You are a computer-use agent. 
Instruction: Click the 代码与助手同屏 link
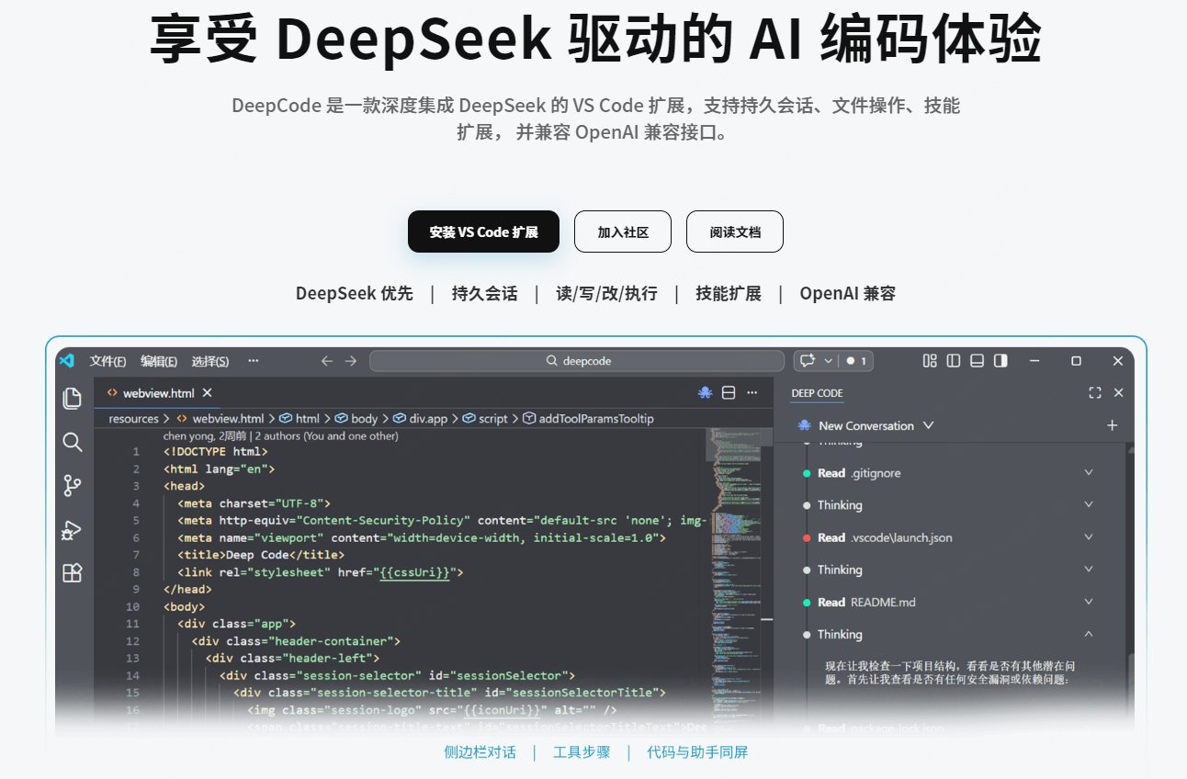click(697, 752)
